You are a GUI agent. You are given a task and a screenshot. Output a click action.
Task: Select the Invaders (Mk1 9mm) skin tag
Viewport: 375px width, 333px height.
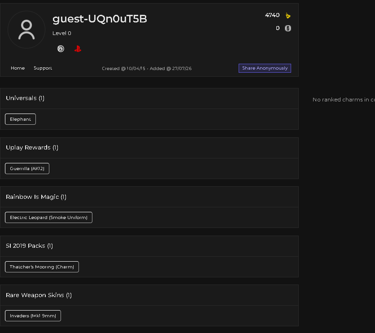(x=33, y=316)
